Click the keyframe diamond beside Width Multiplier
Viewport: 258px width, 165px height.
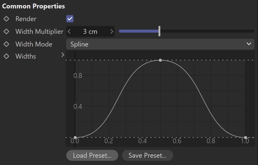point(6,31)
